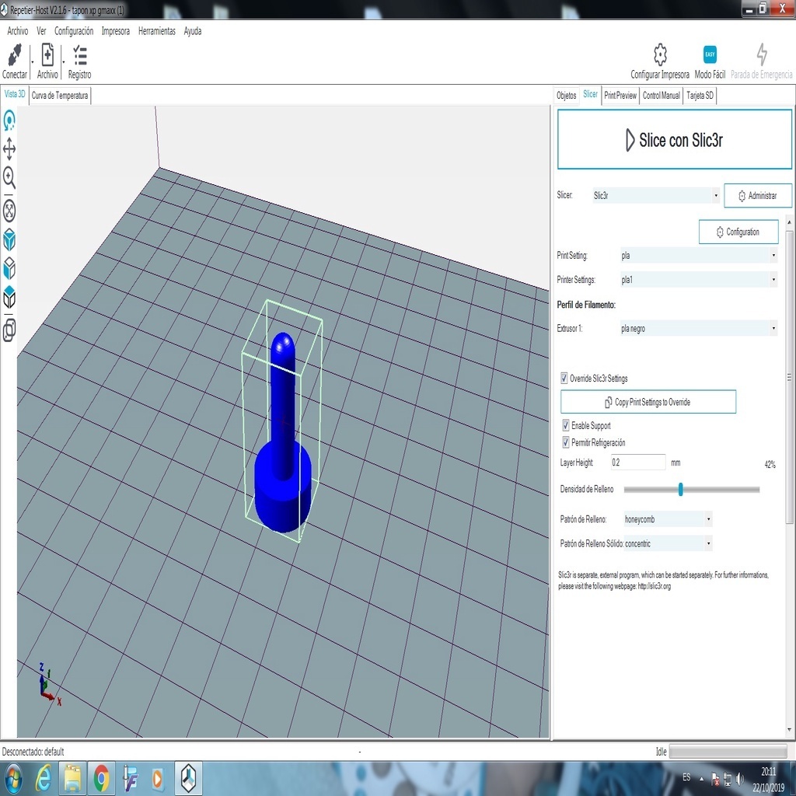Adjust the Densidad de Relleno slider
This screenshot has height=796, width=796.
[x=680, y=490]
